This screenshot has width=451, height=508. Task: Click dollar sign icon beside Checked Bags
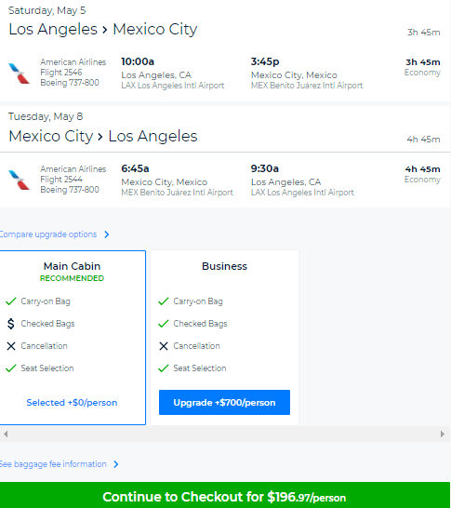tap(10, 324)
